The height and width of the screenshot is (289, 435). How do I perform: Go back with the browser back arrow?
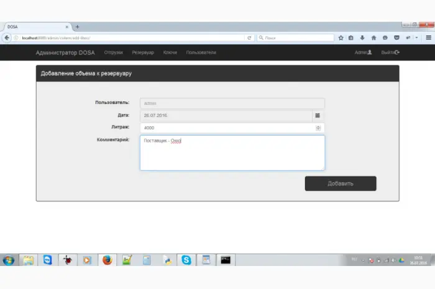pyautogui.click(x=7, y=38)
